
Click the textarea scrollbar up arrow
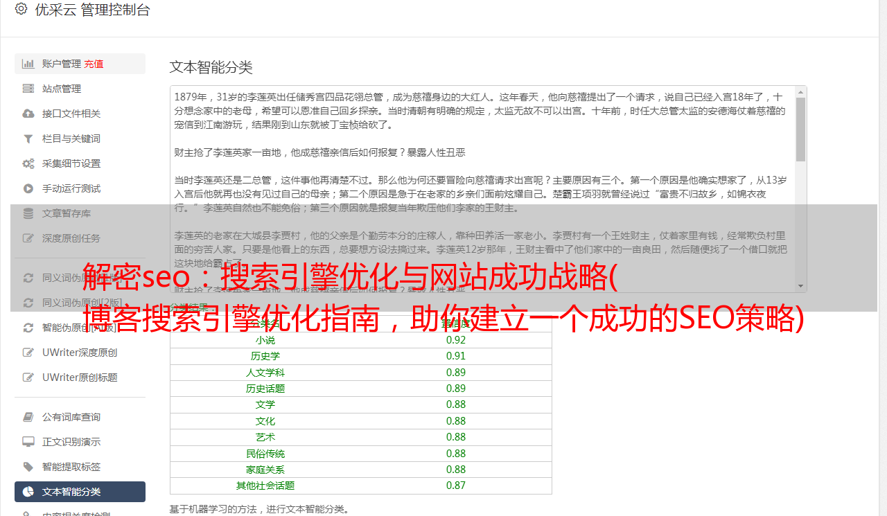point(801,91)
